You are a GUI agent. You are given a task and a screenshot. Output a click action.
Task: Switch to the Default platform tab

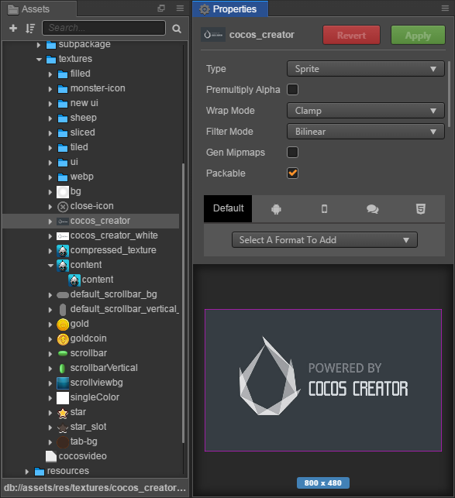click(x=228, y=208)
